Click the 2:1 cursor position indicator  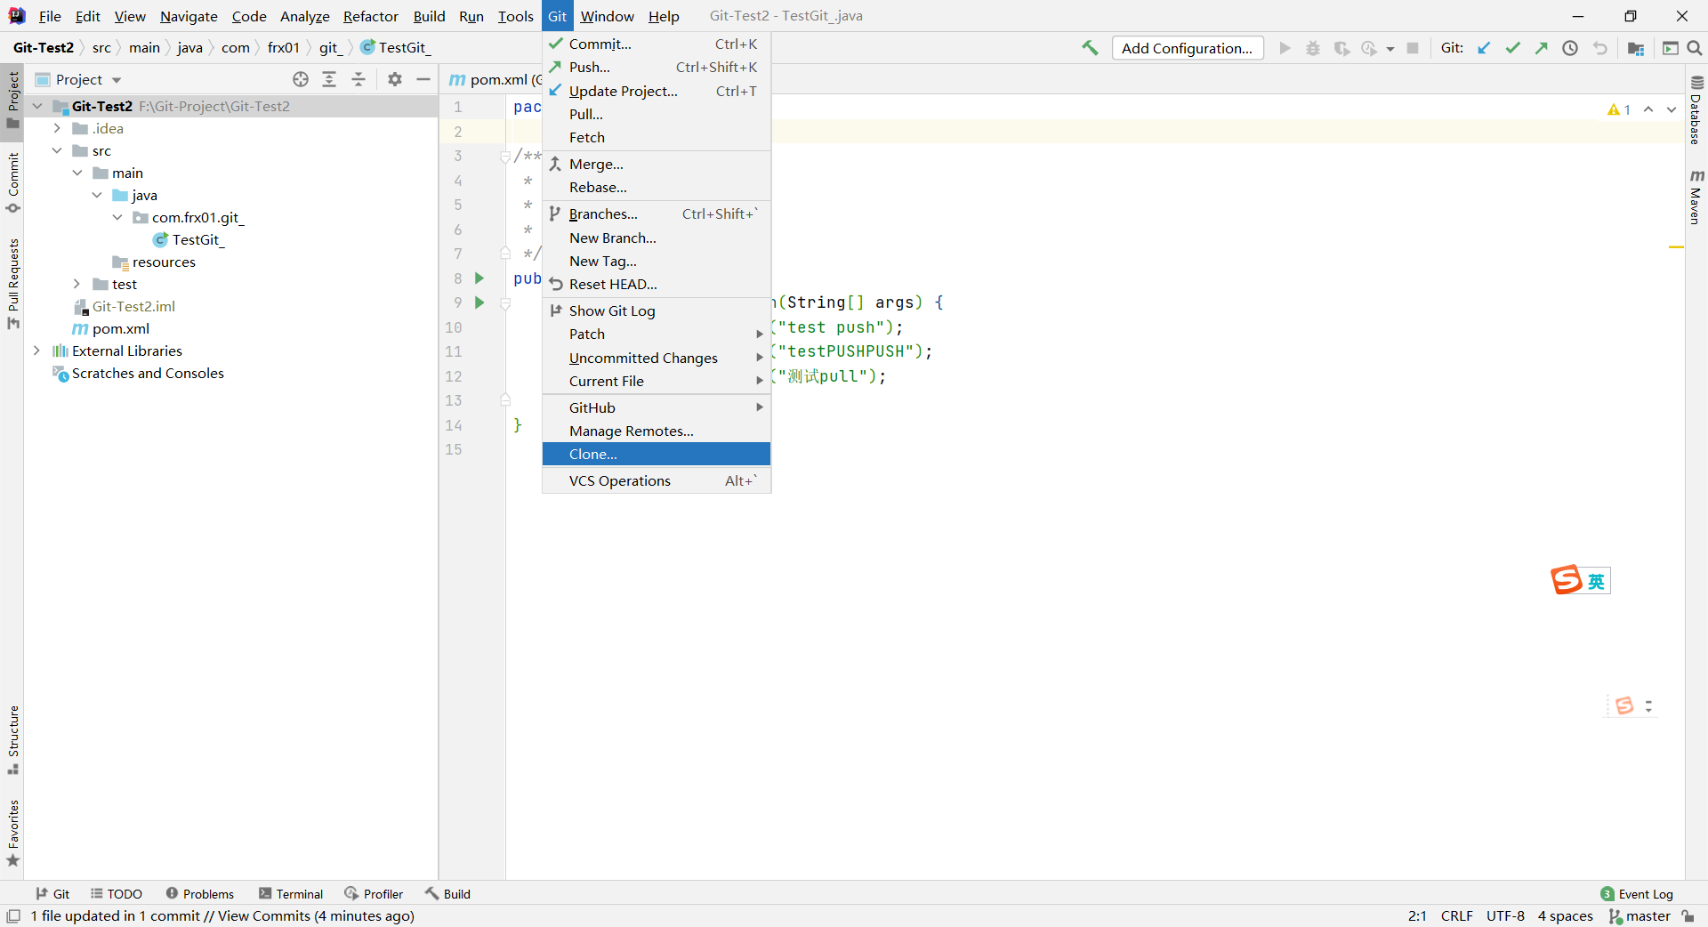(1417, 915)
